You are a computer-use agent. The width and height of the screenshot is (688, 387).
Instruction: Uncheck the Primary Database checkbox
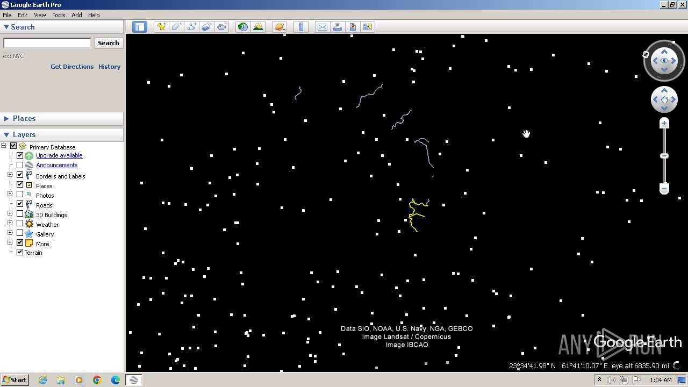click(13, 146)
